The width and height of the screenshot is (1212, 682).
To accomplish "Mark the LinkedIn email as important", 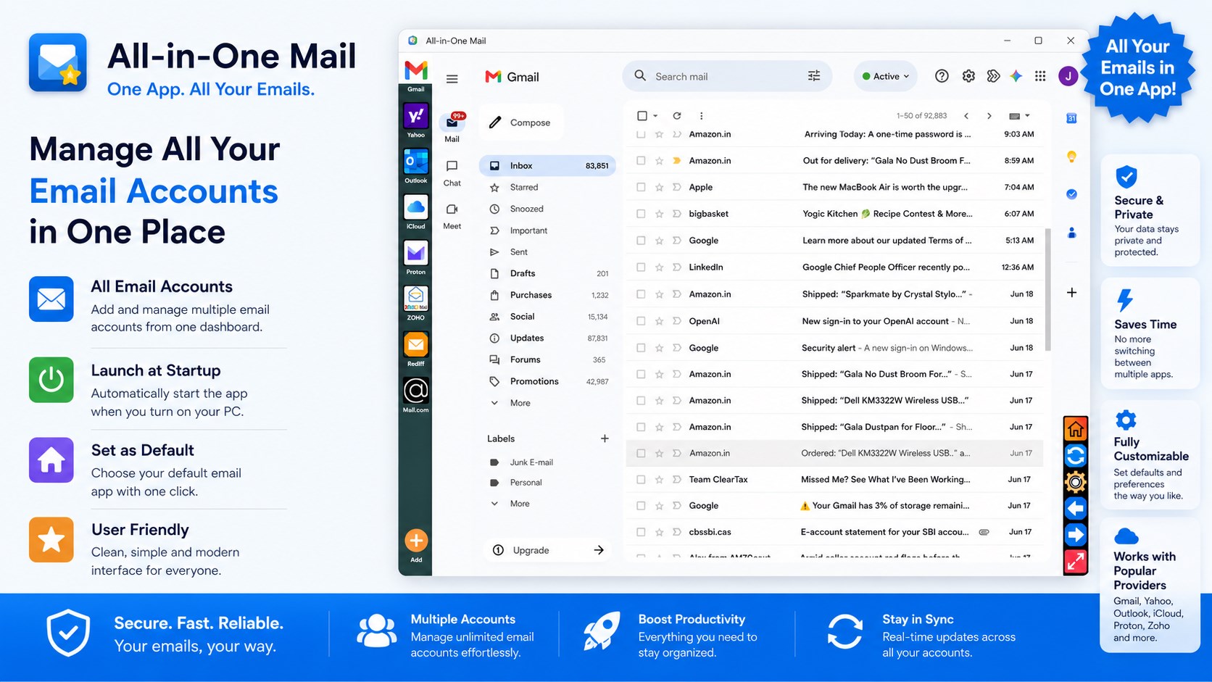I will [676, 267].
